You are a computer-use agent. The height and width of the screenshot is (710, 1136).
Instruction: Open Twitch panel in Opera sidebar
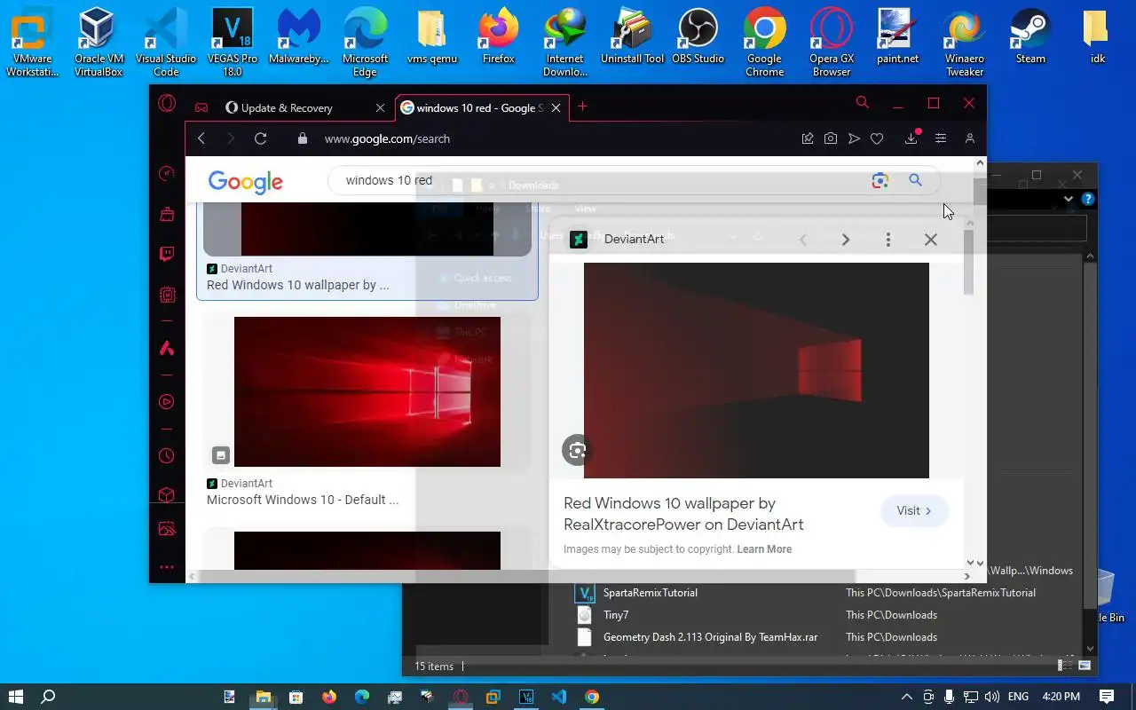tap(167, 255)
